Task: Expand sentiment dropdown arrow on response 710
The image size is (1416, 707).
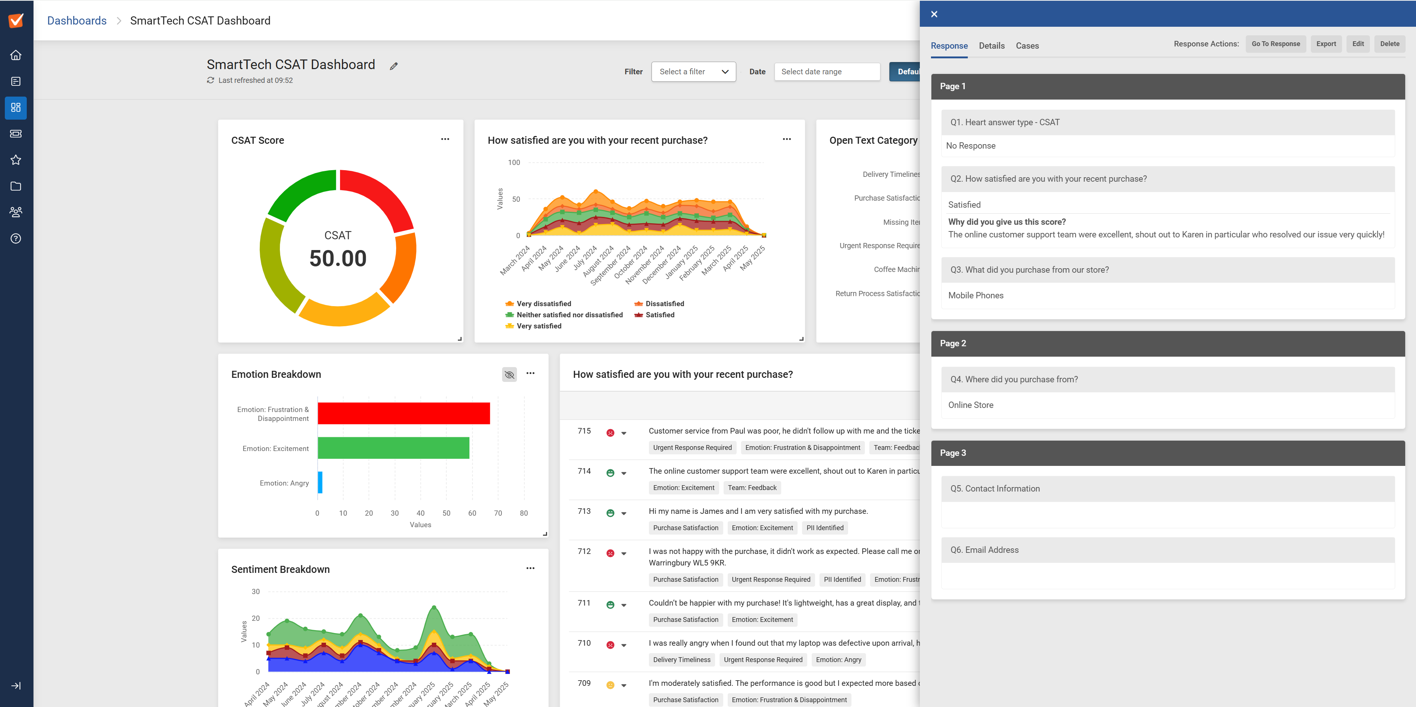Action: click(x=623, y=645)
